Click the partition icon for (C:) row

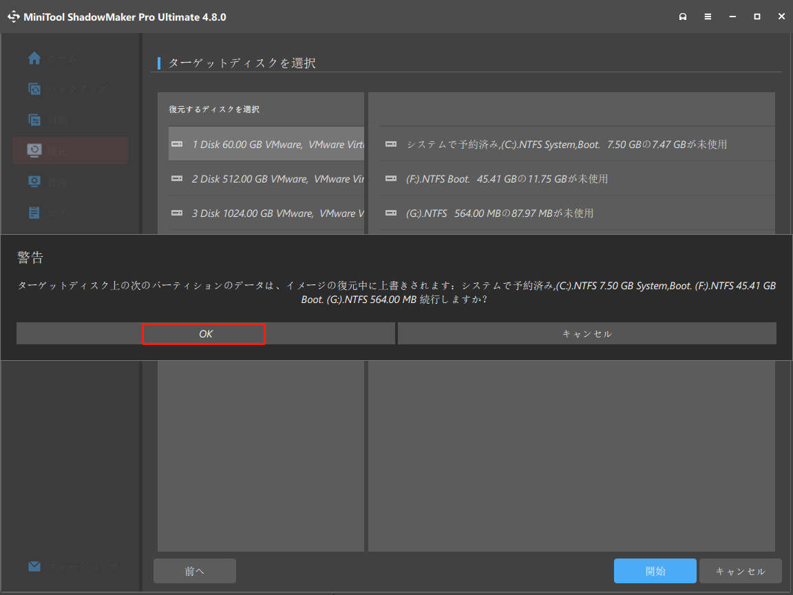click(x=391, y=144)
